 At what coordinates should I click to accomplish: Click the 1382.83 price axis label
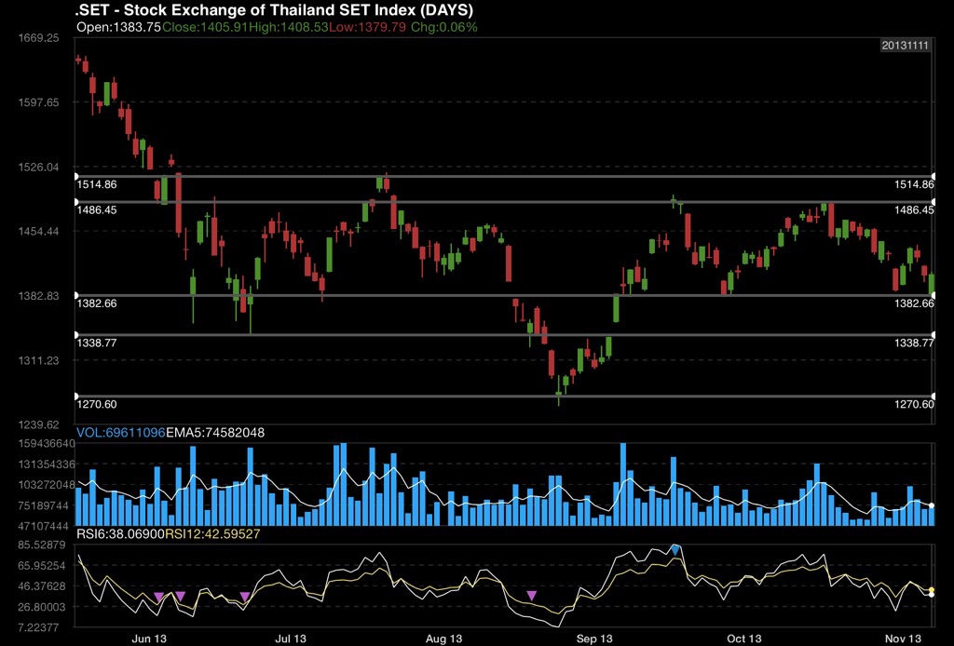38,295
